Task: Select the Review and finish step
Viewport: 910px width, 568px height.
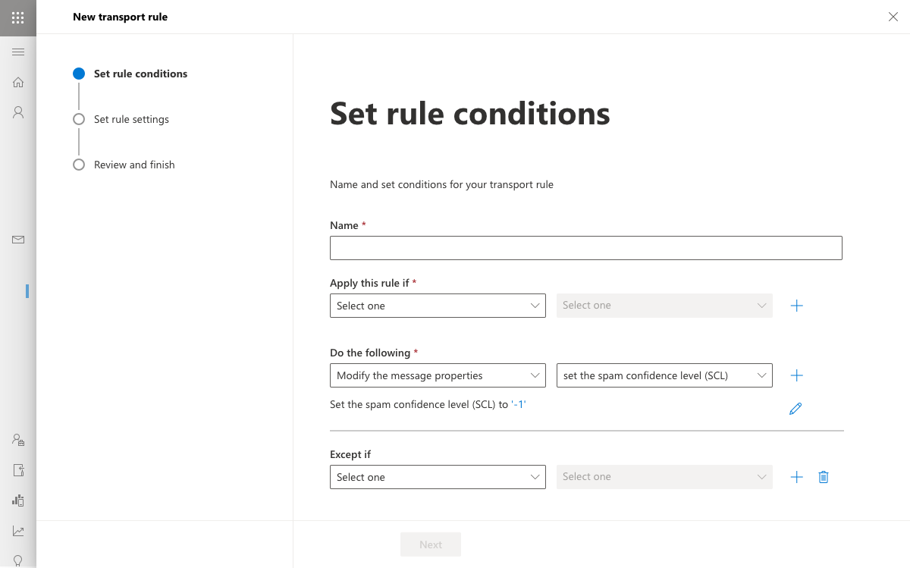Action: [x=134, y=165]
